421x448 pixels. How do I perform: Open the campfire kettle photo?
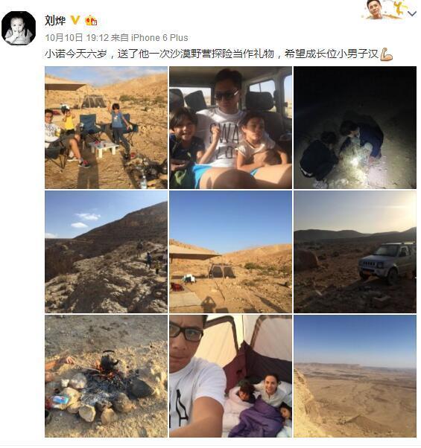pyautogui.click(x=106, y=377)
